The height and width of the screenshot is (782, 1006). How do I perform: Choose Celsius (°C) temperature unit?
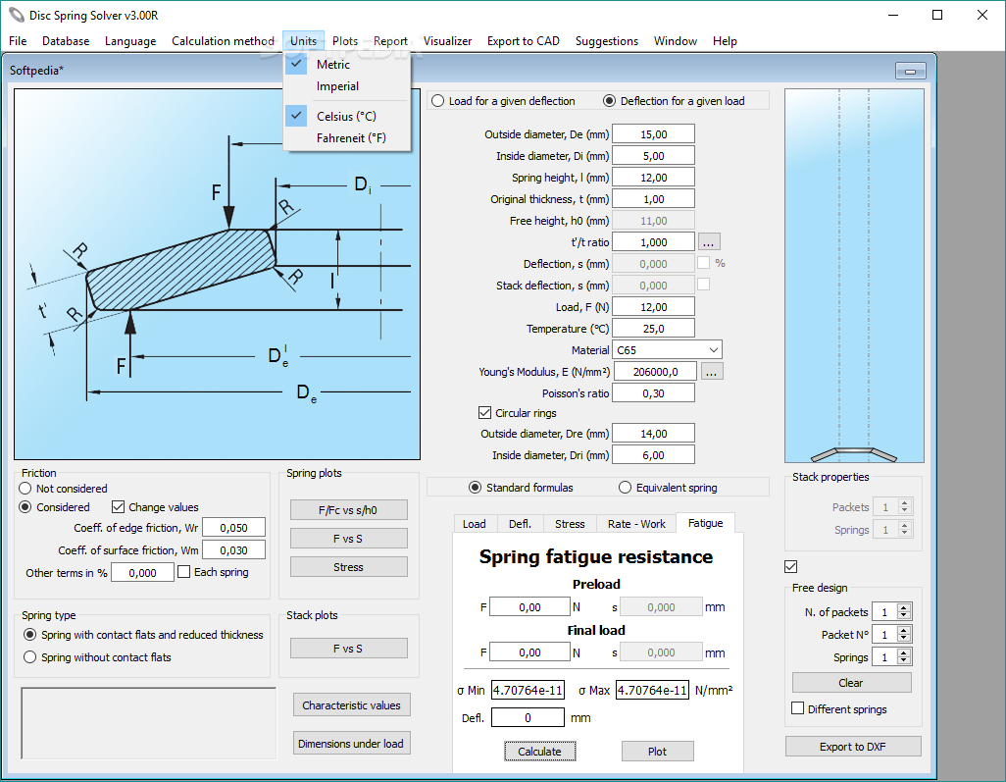point(346,116)
